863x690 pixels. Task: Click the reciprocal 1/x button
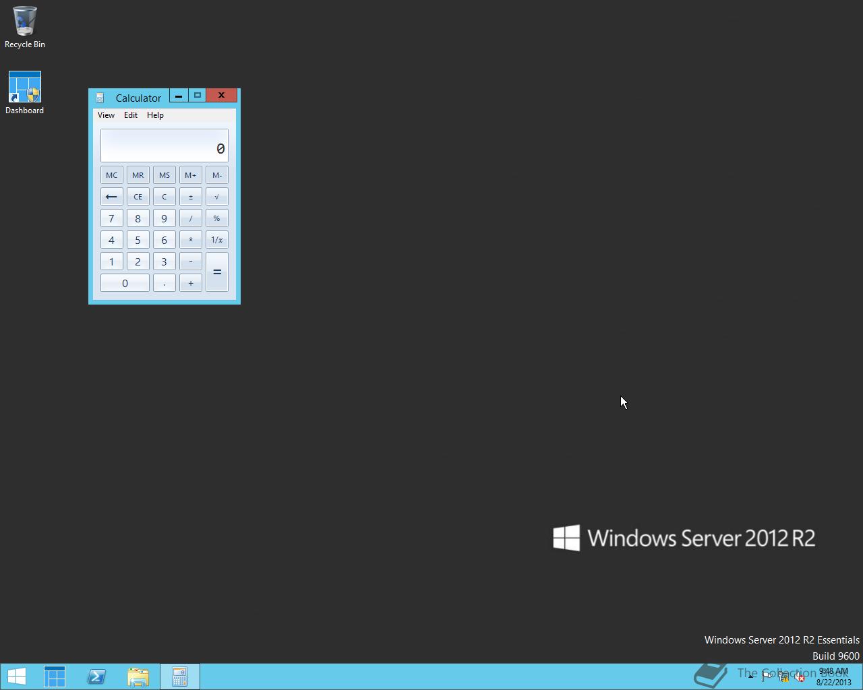217,240
